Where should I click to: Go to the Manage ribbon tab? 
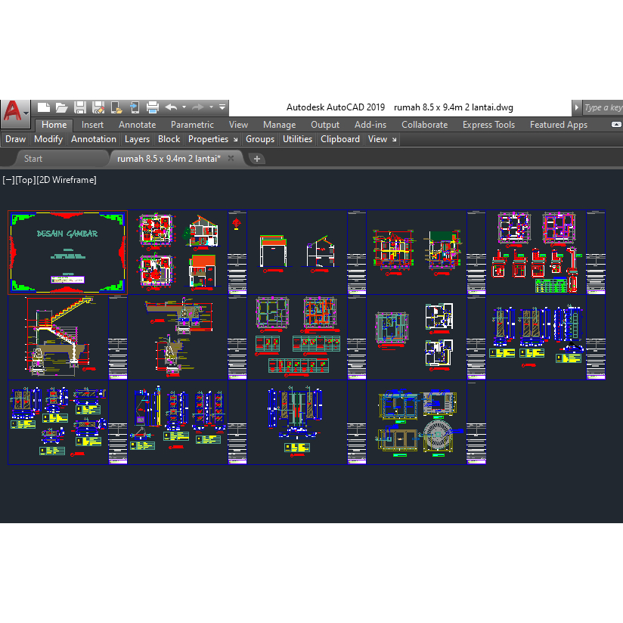click(x=279, y=125)
